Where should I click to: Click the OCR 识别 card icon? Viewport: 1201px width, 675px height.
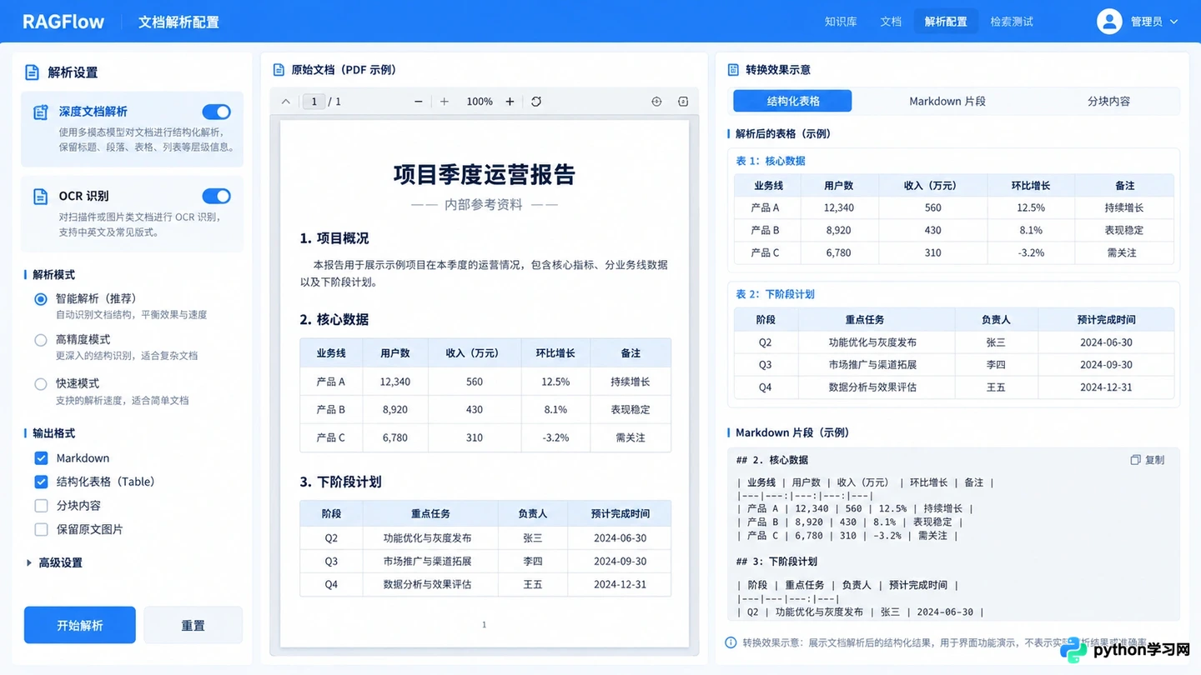coord(41,197)
